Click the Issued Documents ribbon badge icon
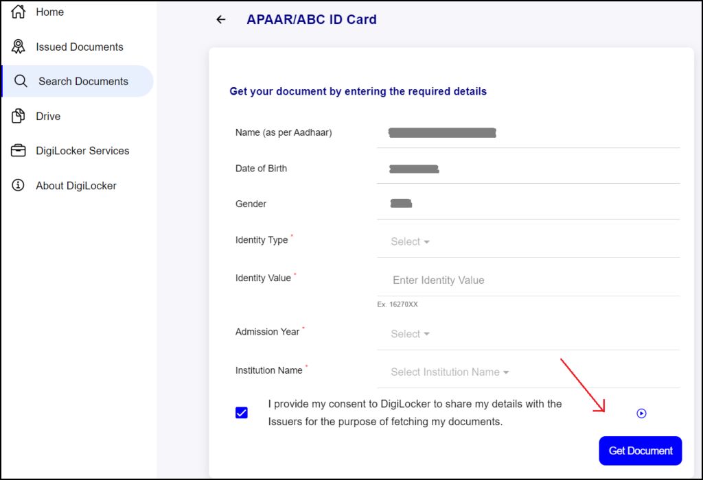The height and width of the screenshot is (480, 703). pyautogui.click(x=19, y=47)
